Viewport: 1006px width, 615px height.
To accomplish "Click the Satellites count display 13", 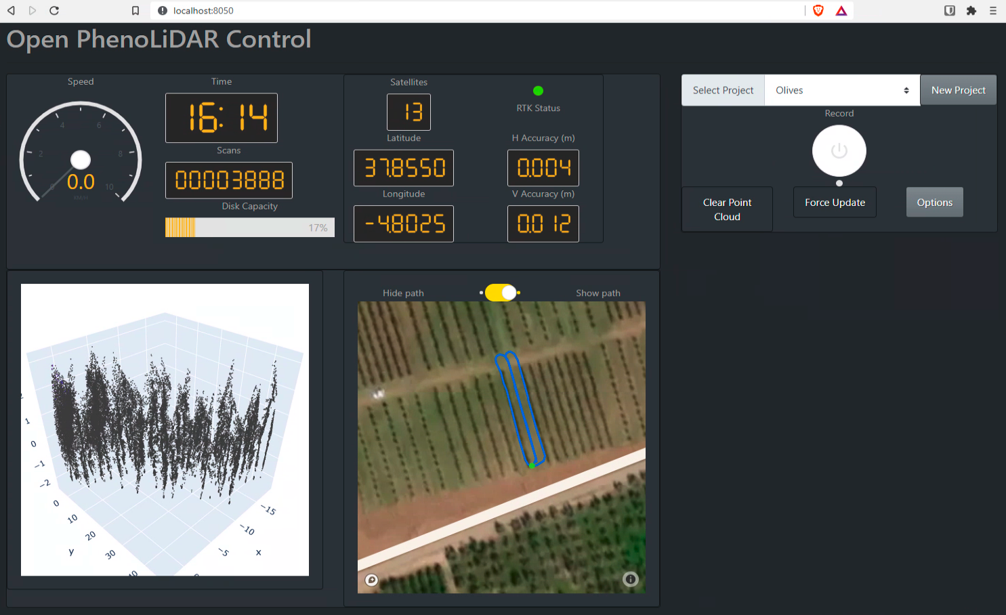I will pyautogui.click(x=408, y=112).
